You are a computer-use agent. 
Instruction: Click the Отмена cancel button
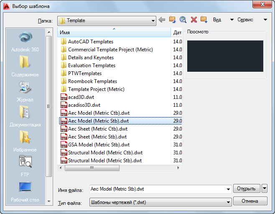coord(250,201)
